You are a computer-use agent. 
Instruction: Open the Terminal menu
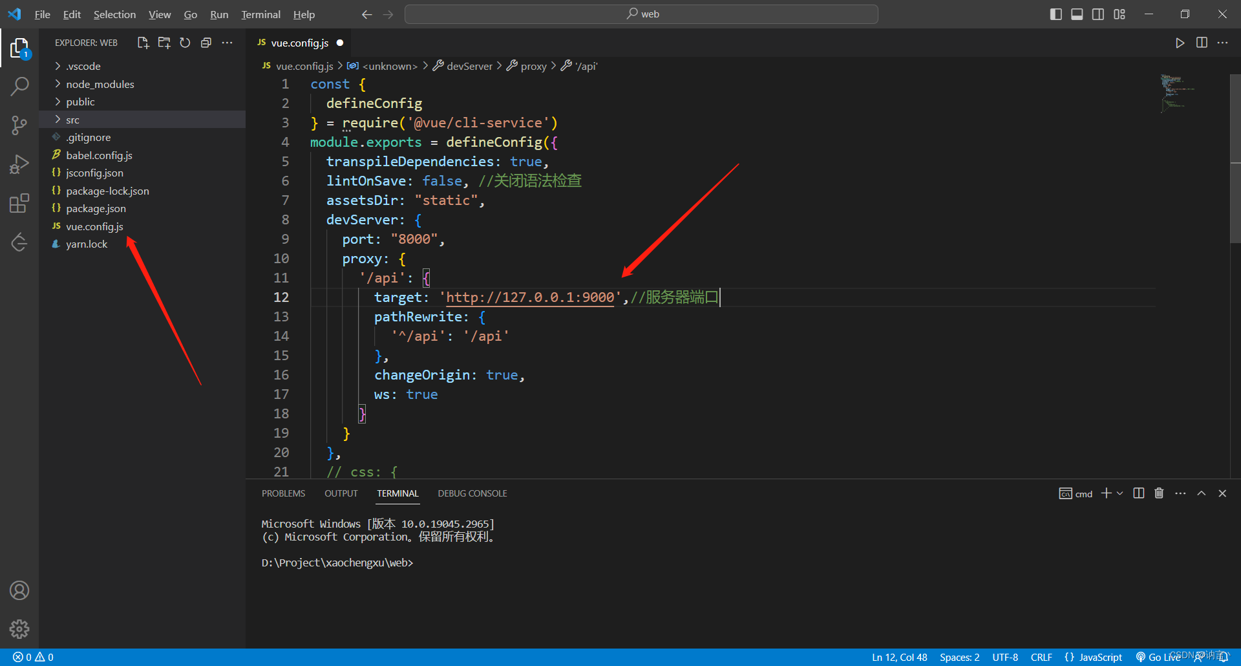[260, 14]
